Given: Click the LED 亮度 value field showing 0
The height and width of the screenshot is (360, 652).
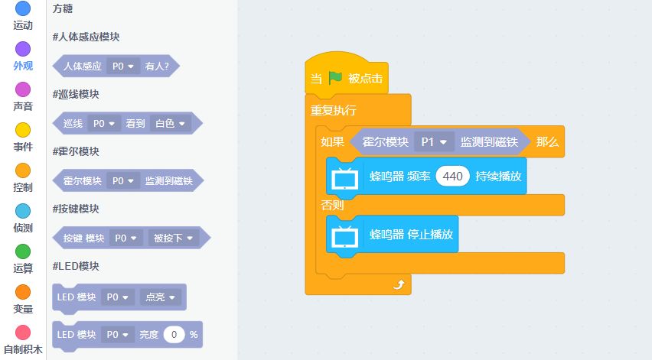Looking at the screenshot, I should [x=174, y=335].
